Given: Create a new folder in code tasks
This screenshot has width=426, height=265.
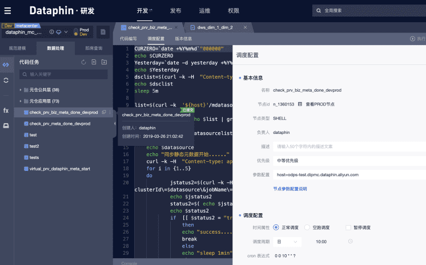Looking at the screenshot, I should coord(104,62).
